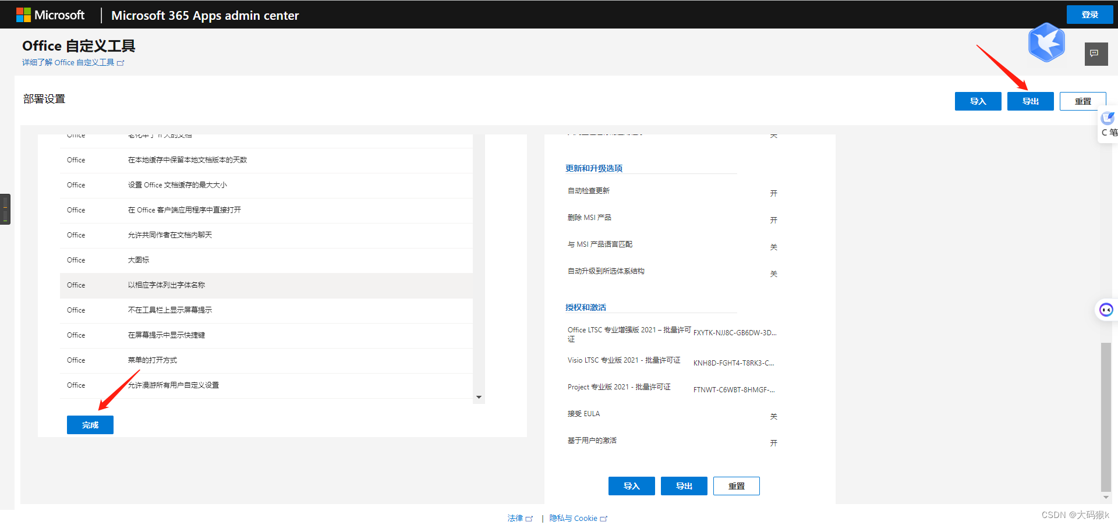Screen dimensions: 1118x525
Task: Click product key KNH8D-FGHT4-T8RK3-C...
Action: pyautogui.click(x=734, y=363)
